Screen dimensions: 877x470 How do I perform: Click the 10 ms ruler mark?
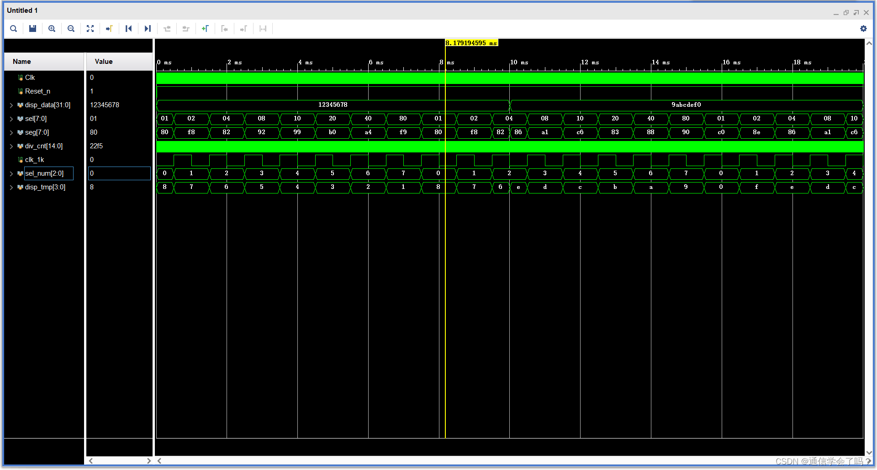point(519,63)
